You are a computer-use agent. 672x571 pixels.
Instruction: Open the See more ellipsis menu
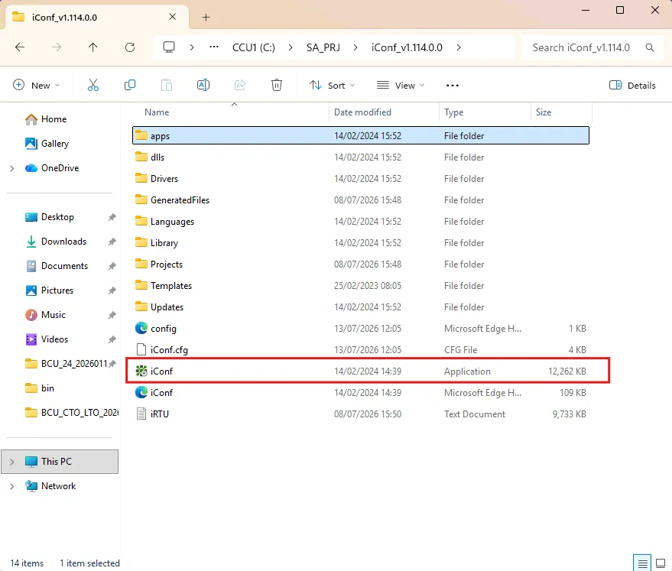point(452,86)
